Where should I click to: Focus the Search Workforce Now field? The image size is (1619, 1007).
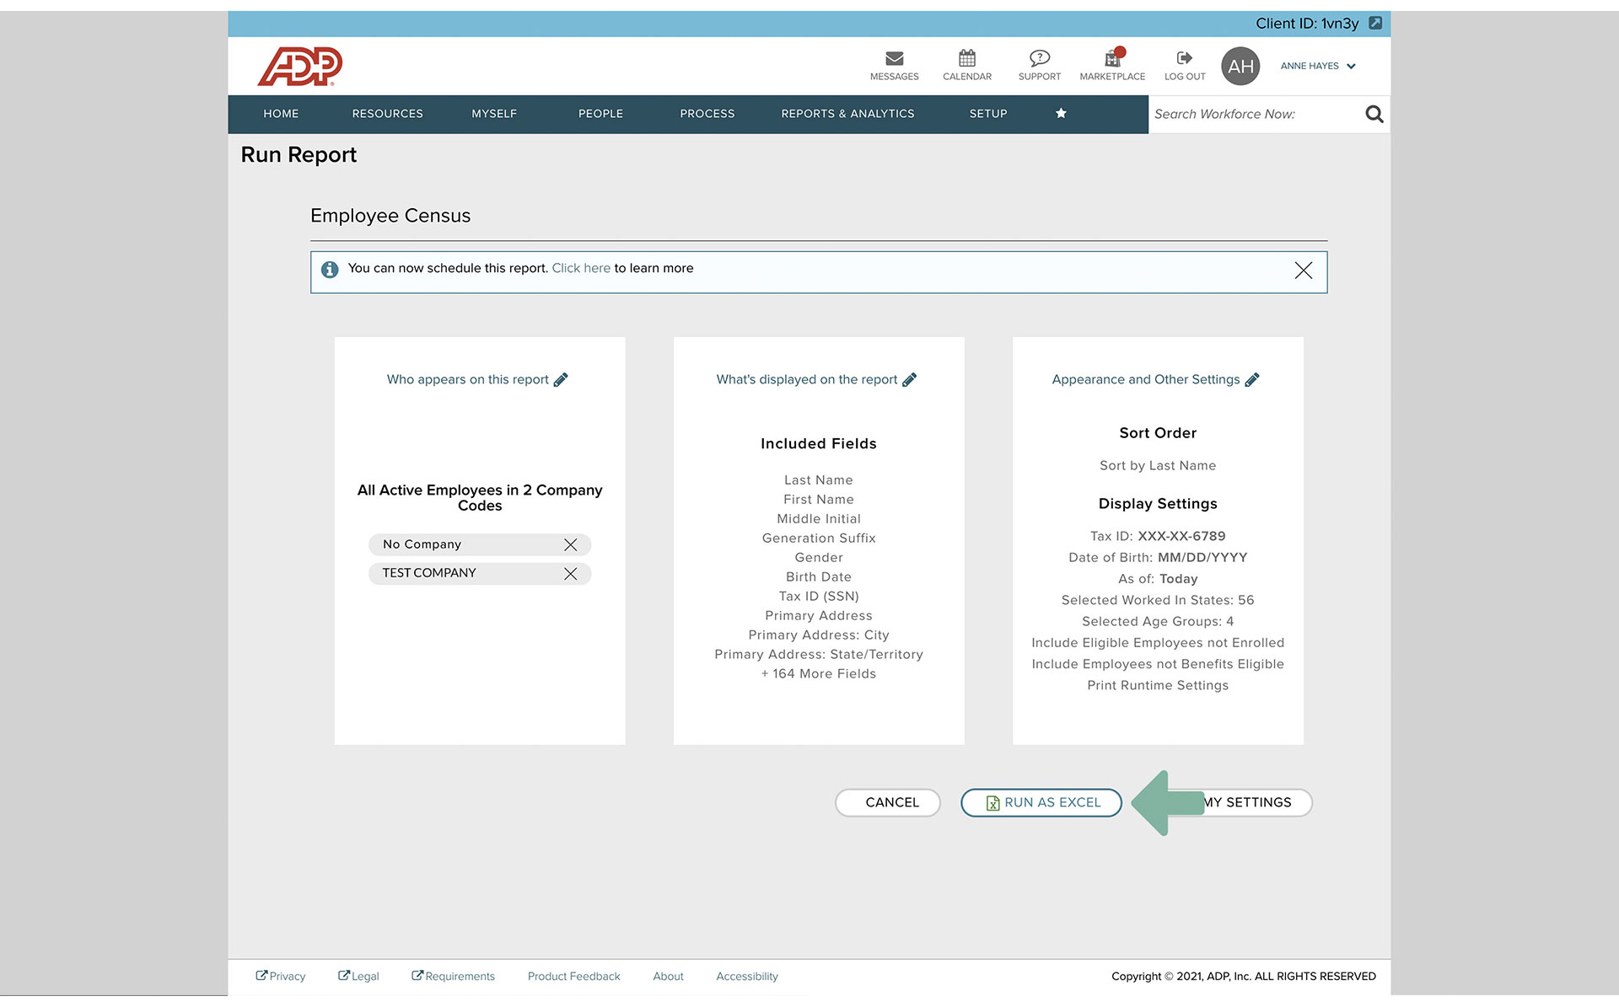[x=1255, y=114]
